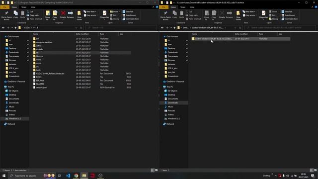Click the search box in the CUDA window
The height and width of the screenshot is (179, 318).
click(x=121, y=28)
